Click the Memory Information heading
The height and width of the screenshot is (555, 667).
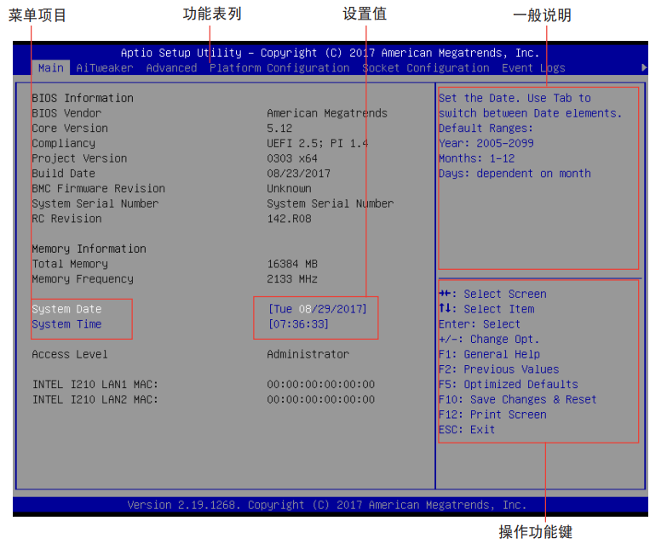89,249
